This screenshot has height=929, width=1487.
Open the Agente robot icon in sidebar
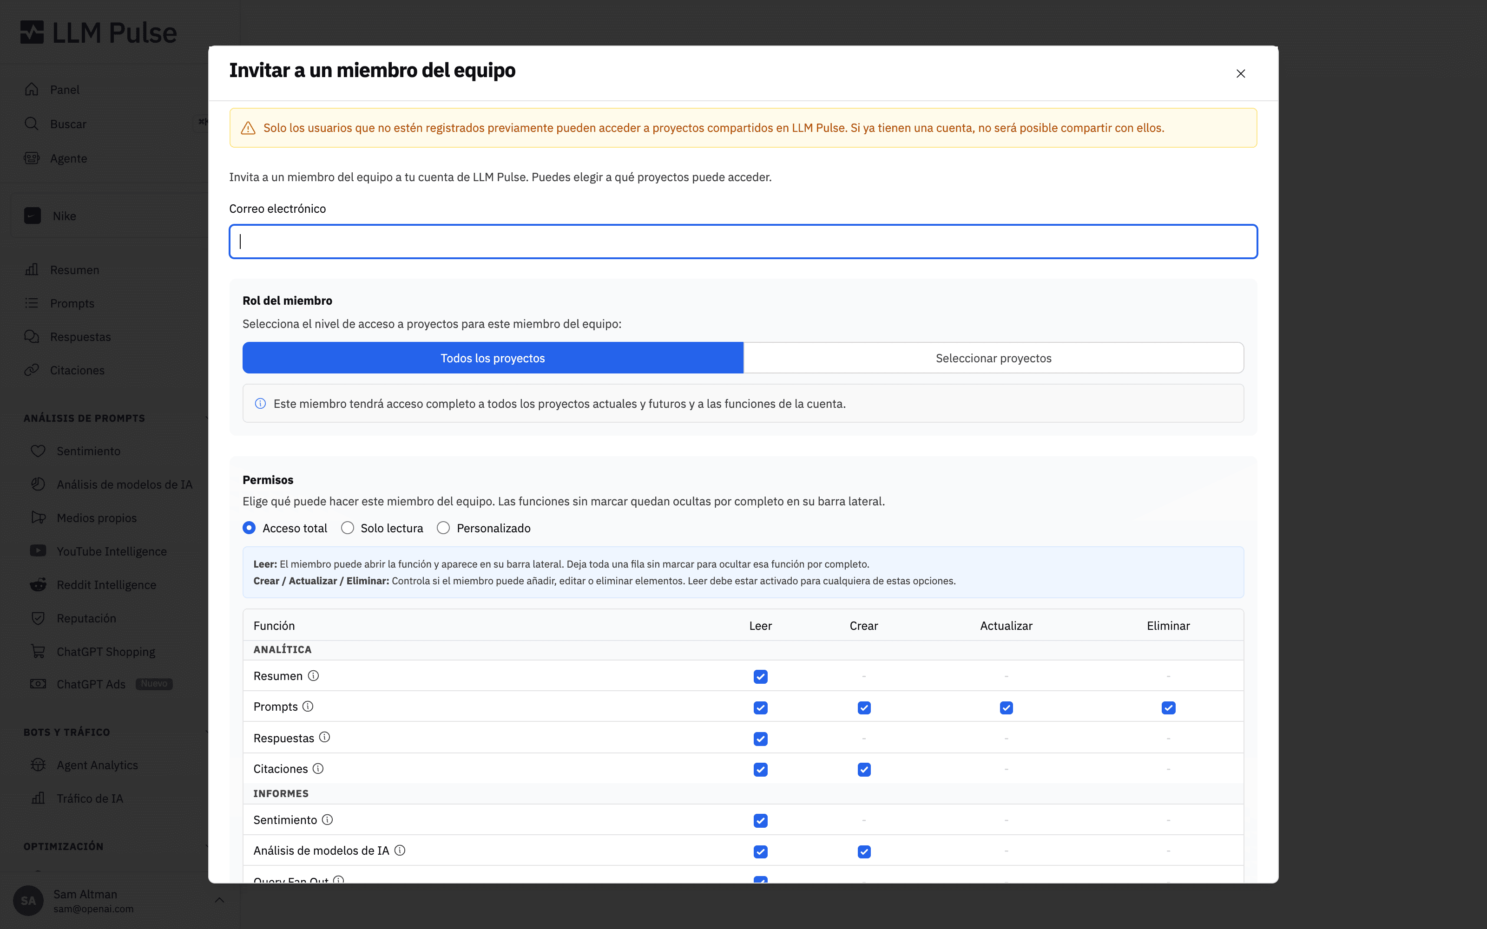click(32, 158)
